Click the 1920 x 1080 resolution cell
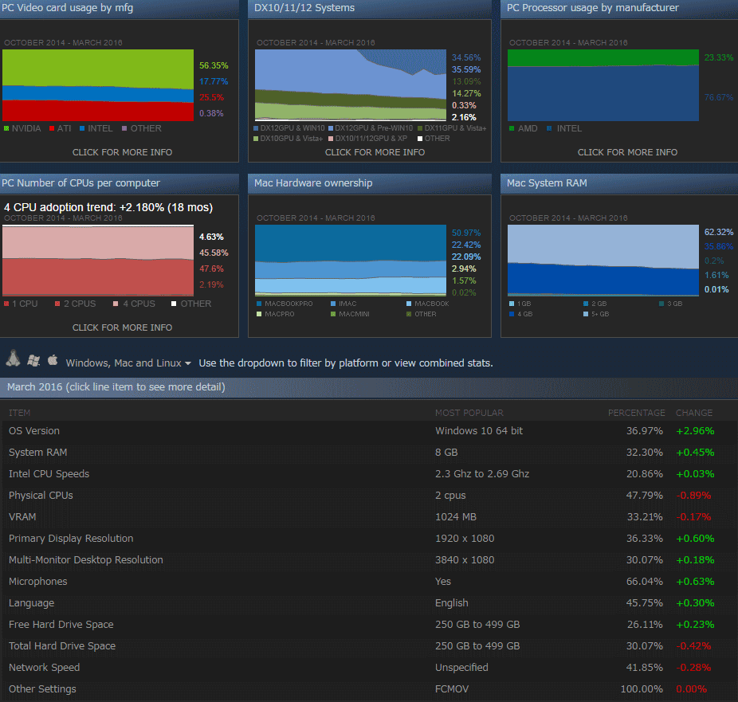738x702 pixels. point(465,539)
